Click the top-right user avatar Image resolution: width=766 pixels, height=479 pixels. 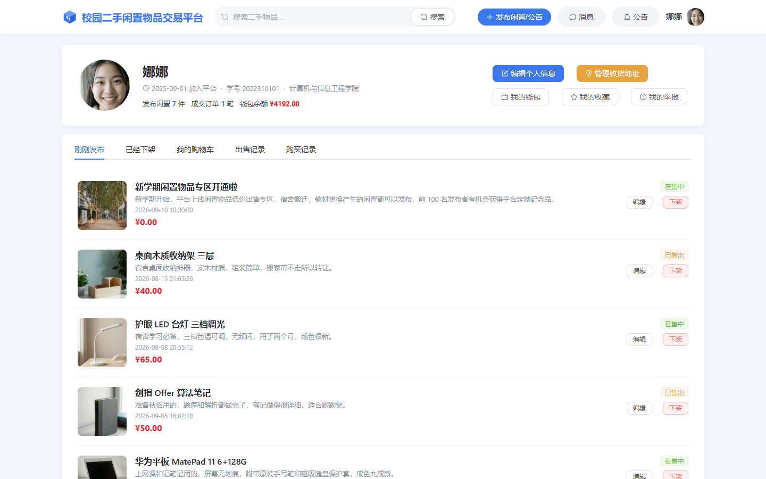pyautogui.click(x=695, y=17)
